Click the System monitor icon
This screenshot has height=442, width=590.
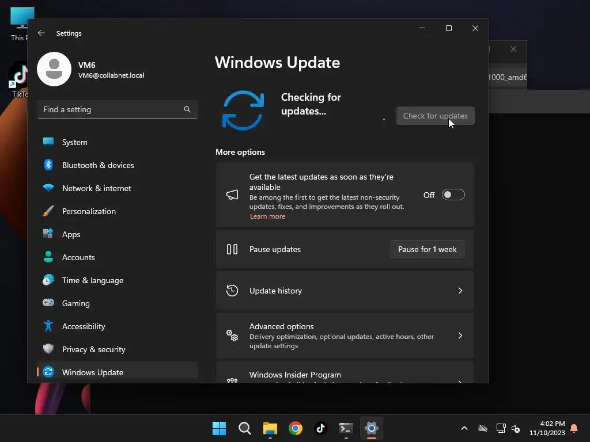48,142
